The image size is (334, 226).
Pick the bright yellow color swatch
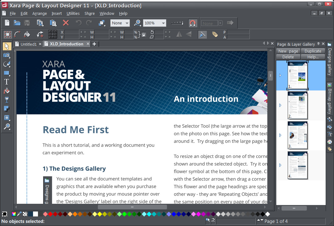(100, 214)
